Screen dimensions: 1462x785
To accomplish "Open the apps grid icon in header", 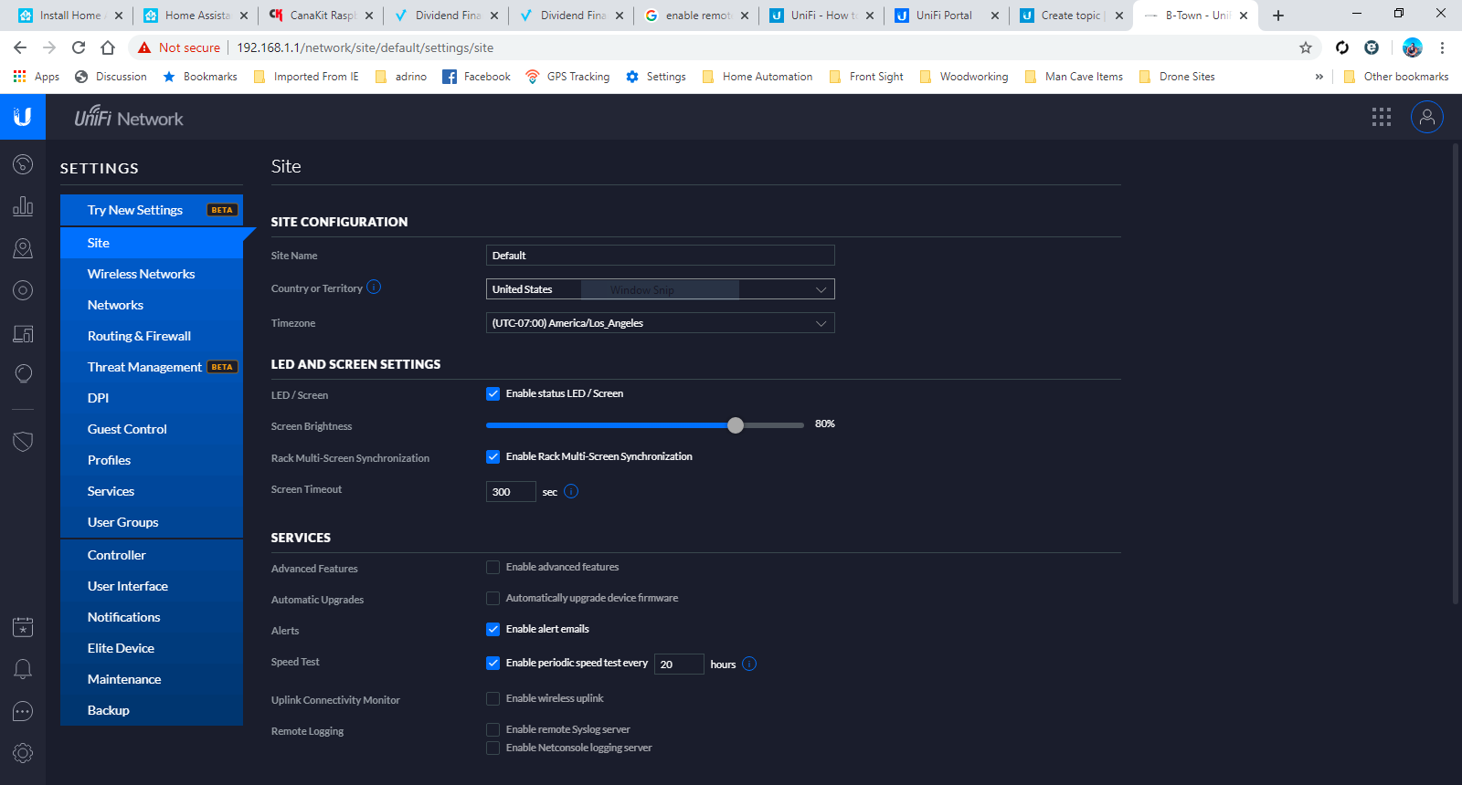I will (x=1381, y=117).
